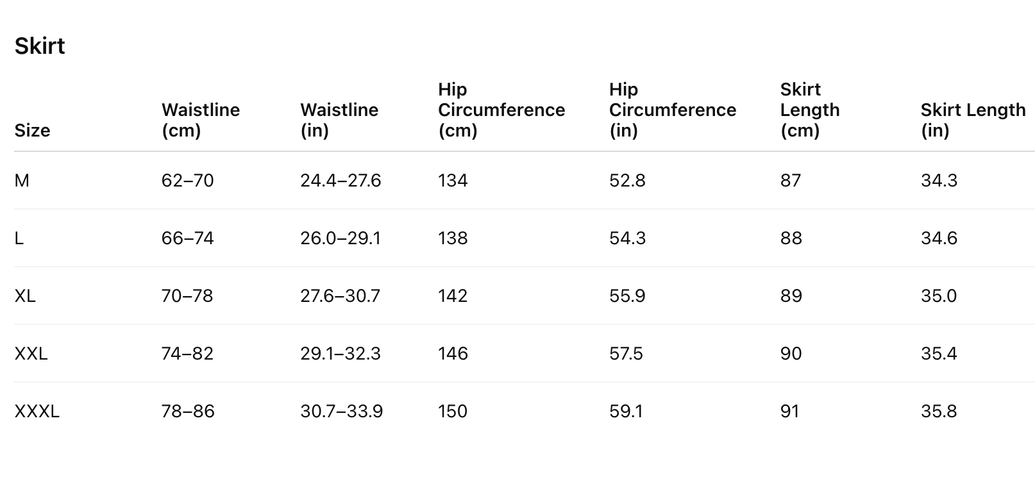
Task: Click the 57.5 hip circumference cell
Action: [x=626, y=354]
